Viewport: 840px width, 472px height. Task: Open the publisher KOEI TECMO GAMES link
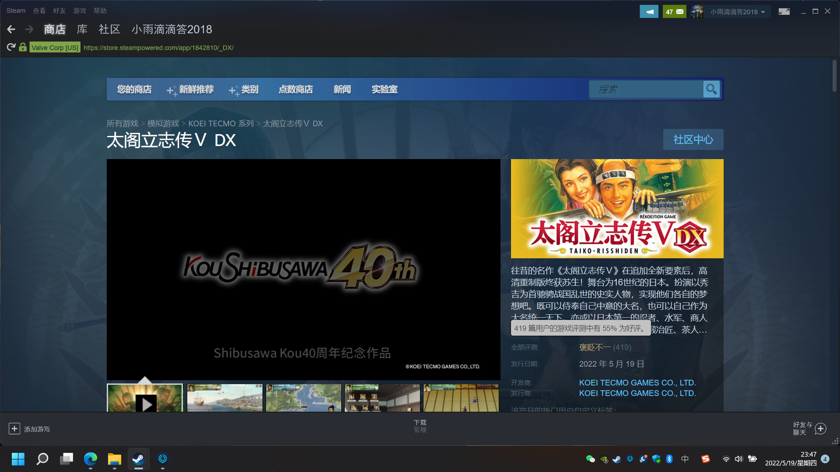(x=637, y=393)
